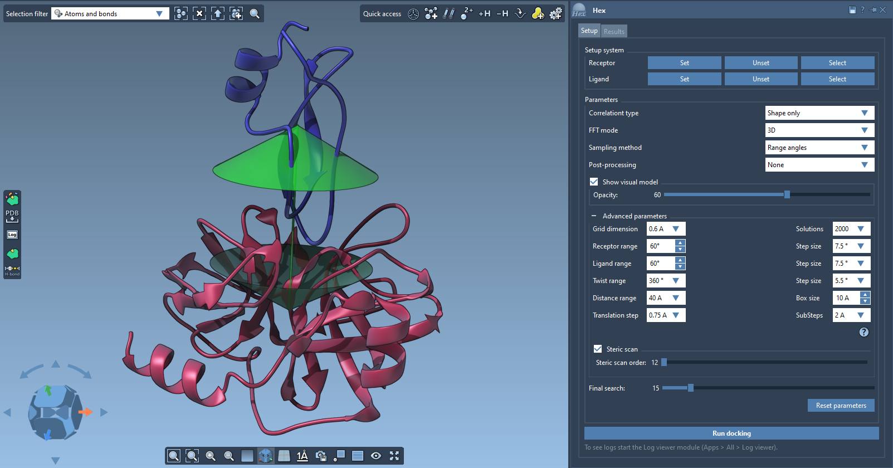Click the PDB download icon
The image size is (893, 468).
(12, 216)
